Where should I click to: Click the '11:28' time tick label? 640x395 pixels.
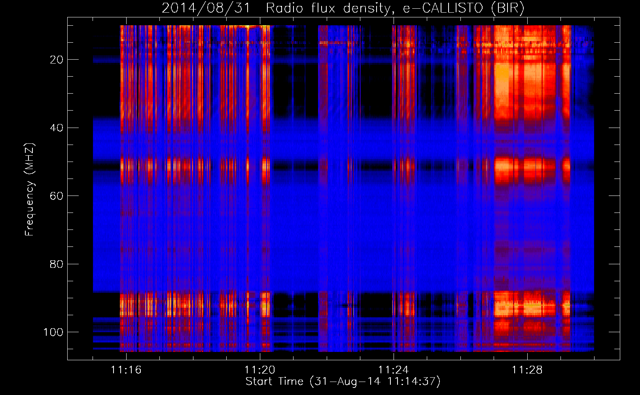point(527,370)
